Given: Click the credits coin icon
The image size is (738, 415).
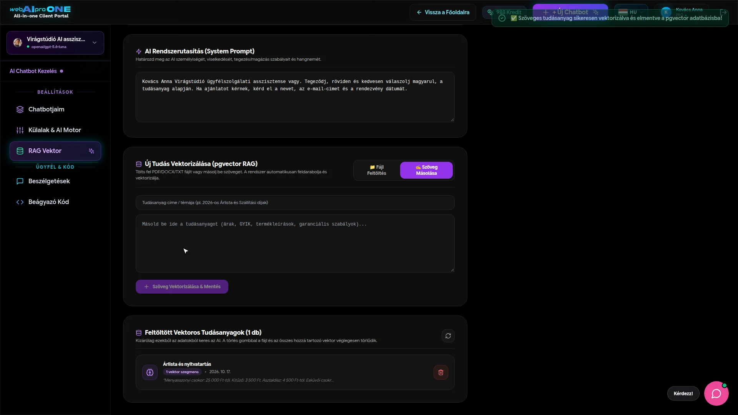Looking at the screenshot, I should tap(490, 12).
